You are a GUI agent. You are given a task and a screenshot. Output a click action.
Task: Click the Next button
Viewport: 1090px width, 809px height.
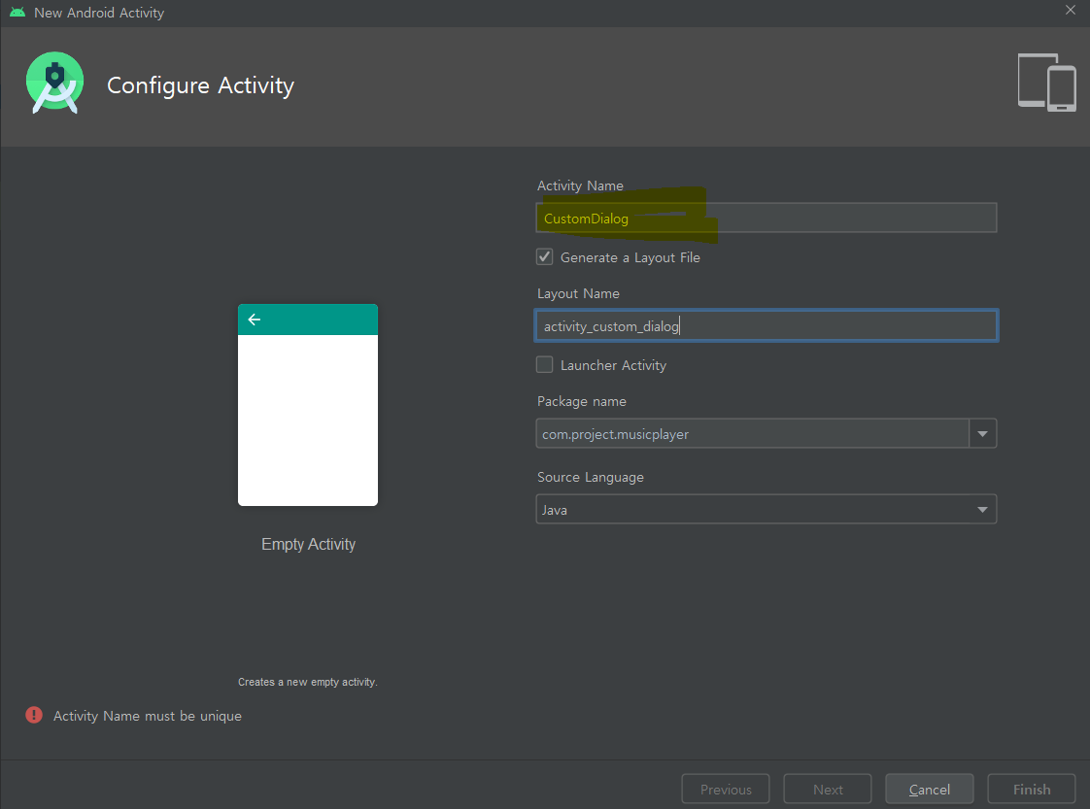pyautogui.click(x=828, y=789)
